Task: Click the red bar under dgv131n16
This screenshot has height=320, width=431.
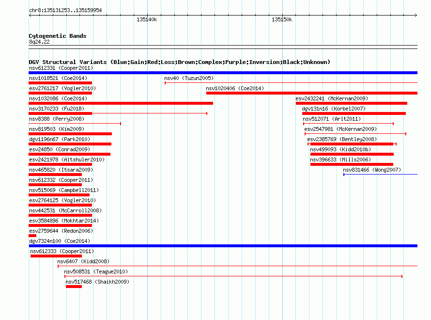Action: point(354,113)
